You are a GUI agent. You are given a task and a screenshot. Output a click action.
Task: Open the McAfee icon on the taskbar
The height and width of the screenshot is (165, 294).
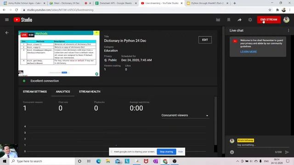click(x=146, y=161)
